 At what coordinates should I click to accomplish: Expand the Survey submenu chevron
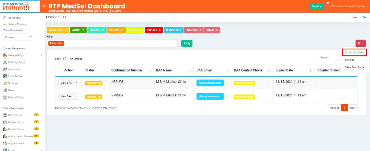click(41, 150)
